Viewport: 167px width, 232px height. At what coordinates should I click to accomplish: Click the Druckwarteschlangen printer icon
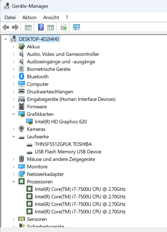21,91
